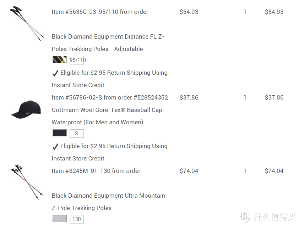This screenshot has width=299, height=226.
Task: Click the watermark logo badge icon
Action: pos(245,217)
